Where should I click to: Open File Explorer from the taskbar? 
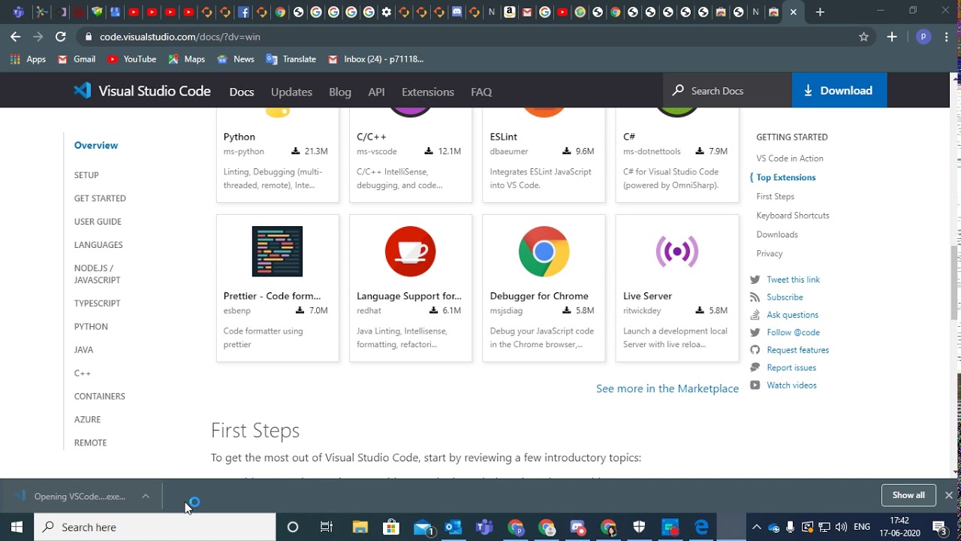tap(360, 527)
